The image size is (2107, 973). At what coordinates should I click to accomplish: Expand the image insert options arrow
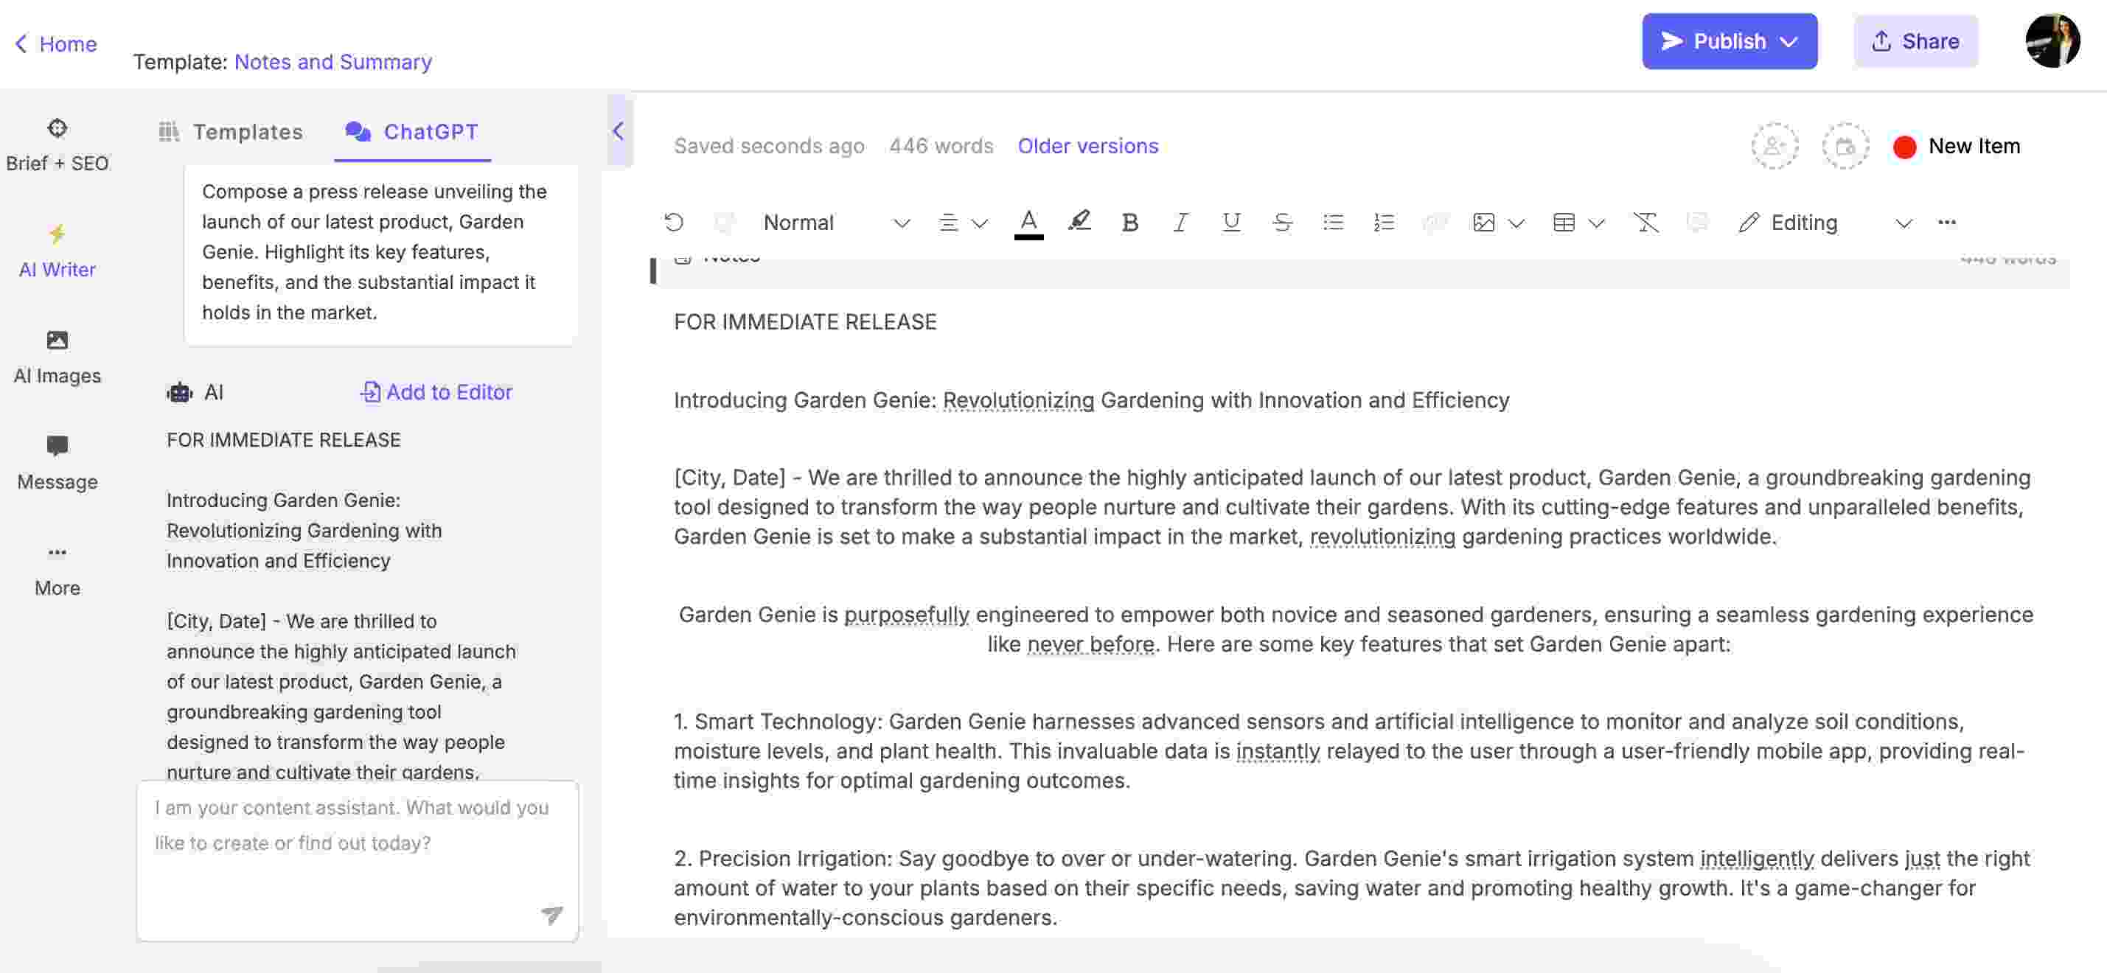1516,223
